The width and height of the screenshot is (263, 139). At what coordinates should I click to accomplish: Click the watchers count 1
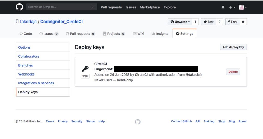[x=195, y=22]
